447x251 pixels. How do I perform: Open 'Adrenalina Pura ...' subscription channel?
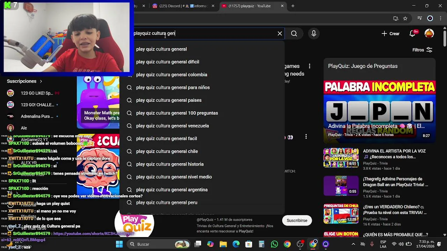click(33, 116)
